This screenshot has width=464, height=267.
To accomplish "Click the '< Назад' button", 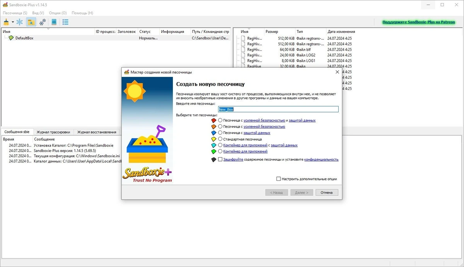I will coord(276,192).
